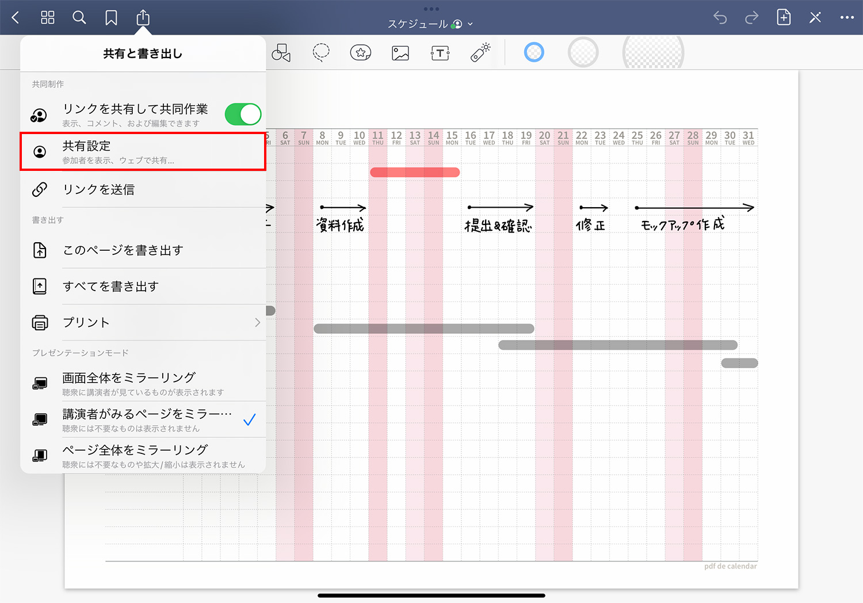Tap the 共有と書き出し panel title
863x603 pixels.
(143, 54)
